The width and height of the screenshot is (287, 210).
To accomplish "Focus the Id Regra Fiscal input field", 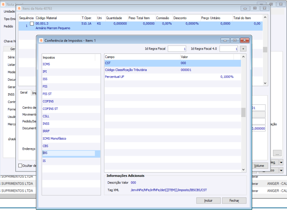I will coord(177,49).
